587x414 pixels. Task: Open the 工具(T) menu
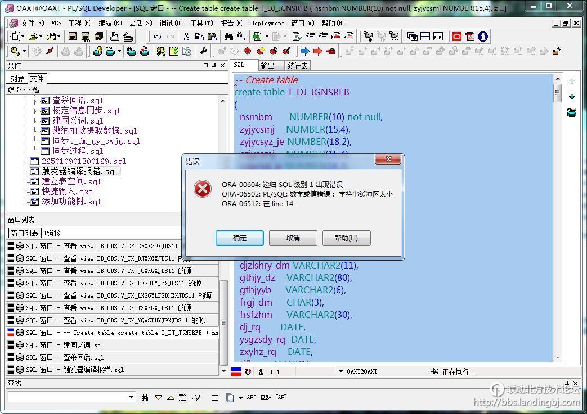tap(201, 23)
